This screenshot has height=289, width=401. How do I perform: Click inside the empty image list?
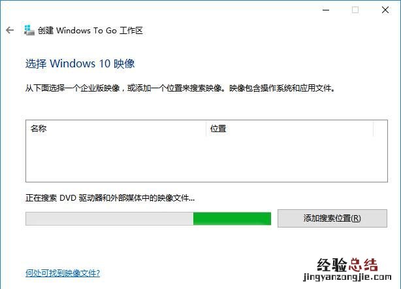tap(206, 159)
